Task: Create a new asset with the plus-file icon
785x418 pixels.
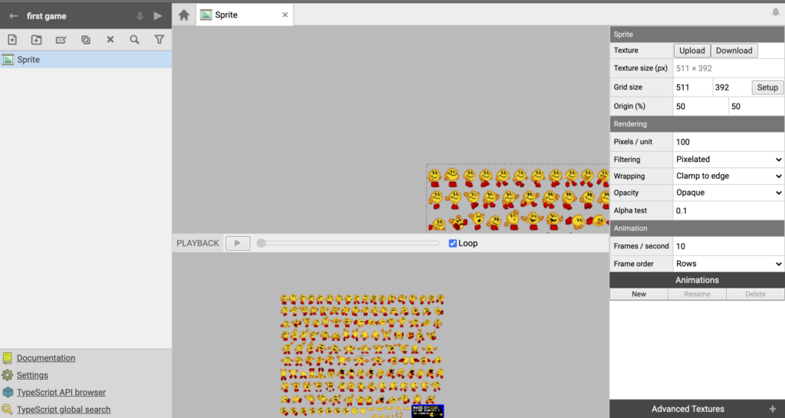Action: tap(12, 40)
